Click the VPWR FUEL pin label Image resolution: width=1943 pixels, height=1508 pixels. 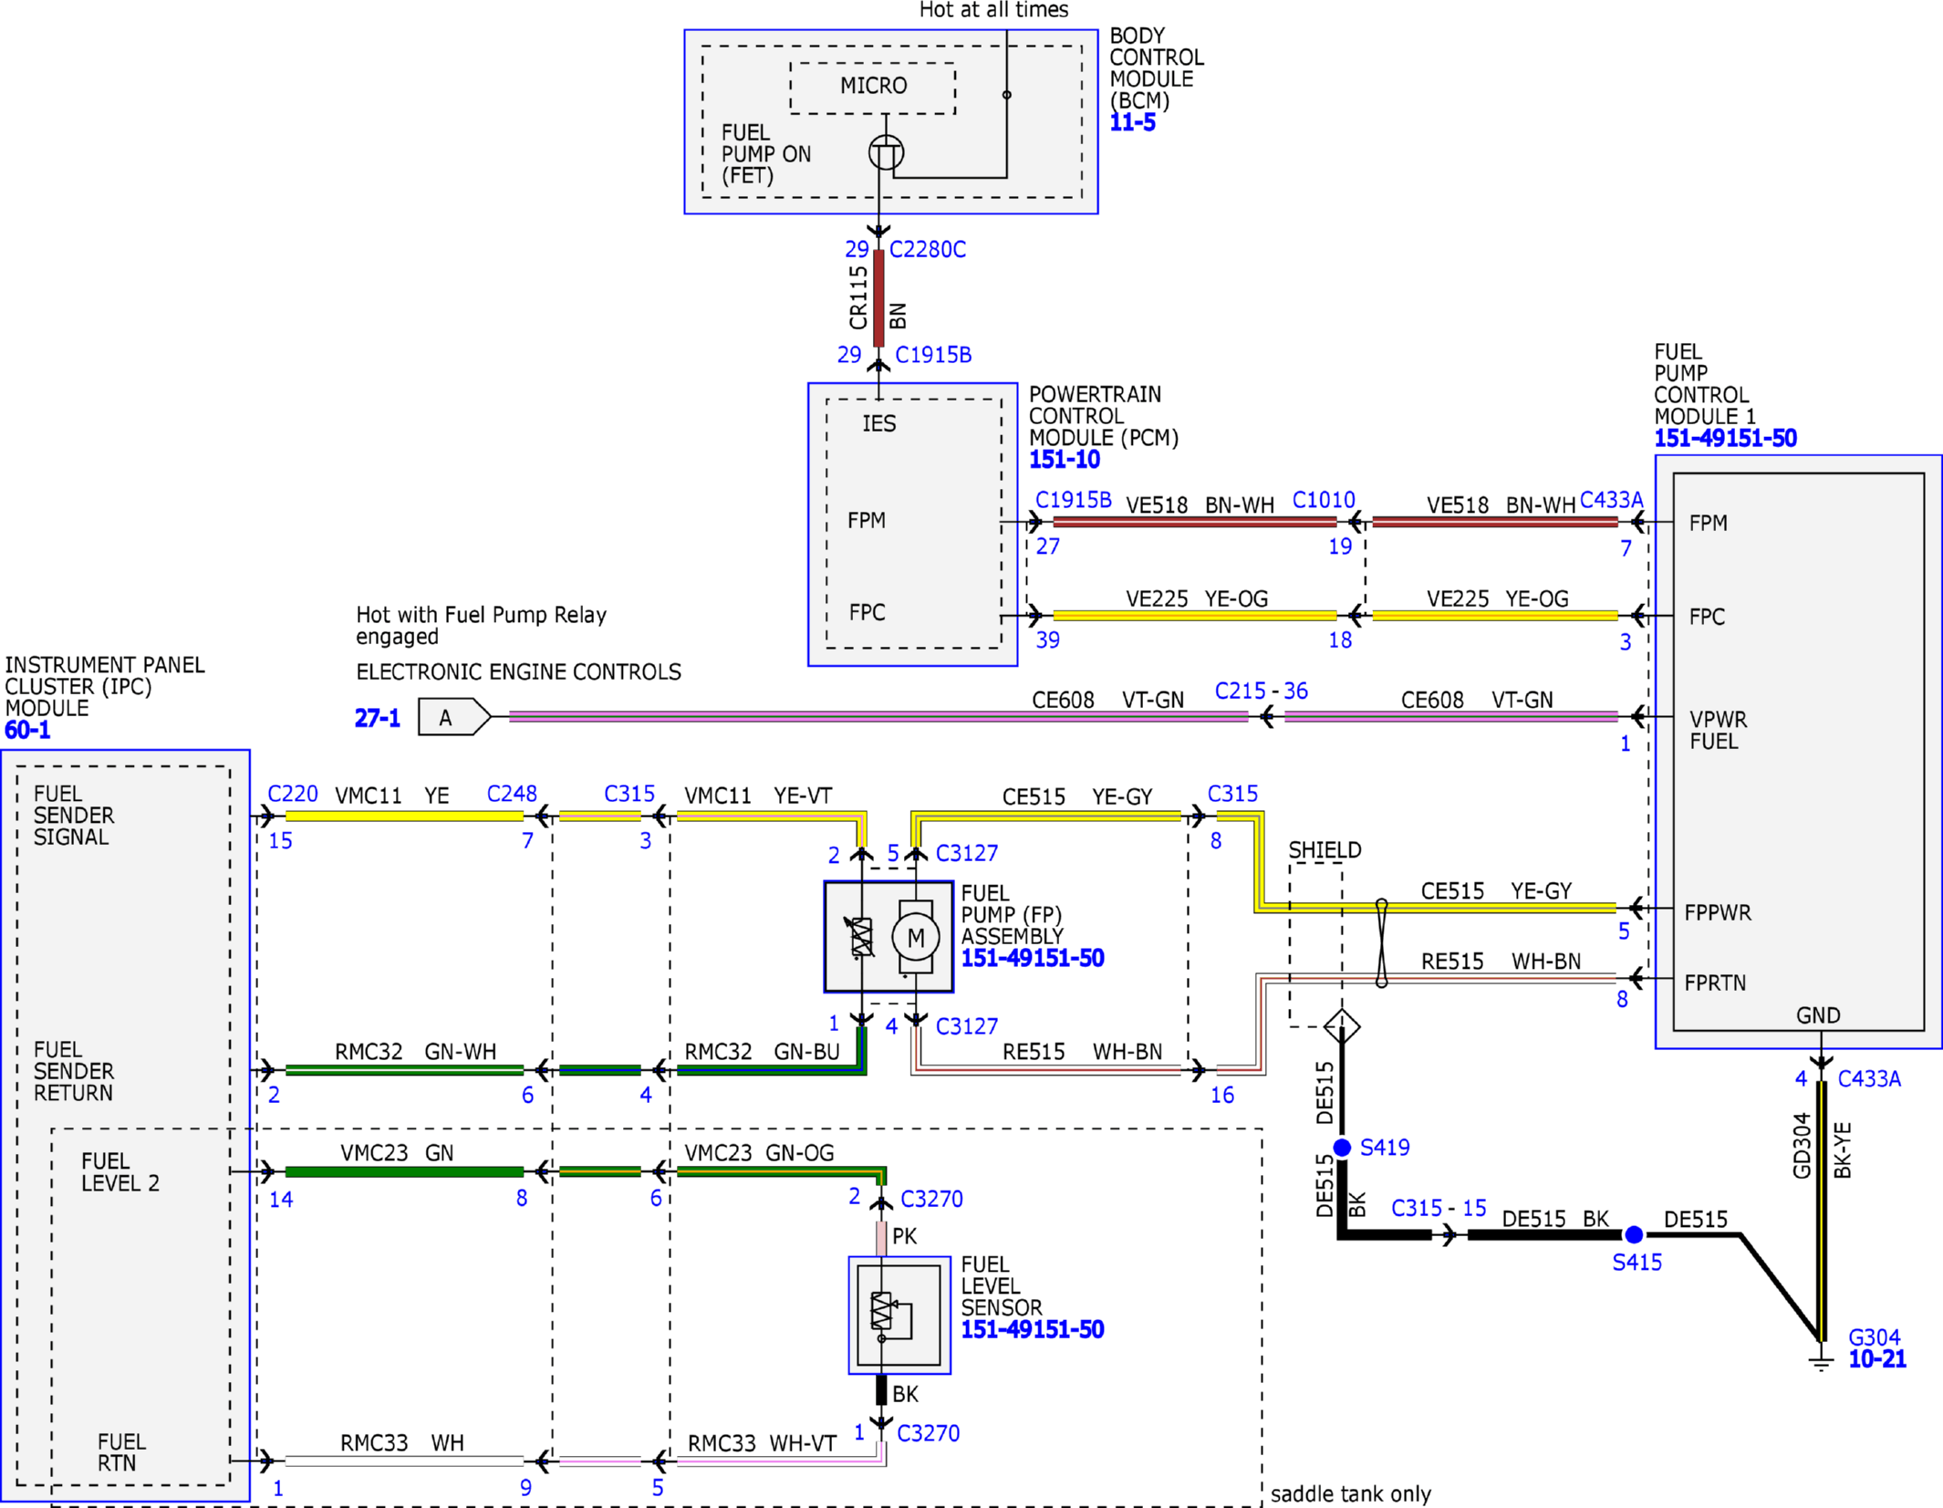[1719, 731]
